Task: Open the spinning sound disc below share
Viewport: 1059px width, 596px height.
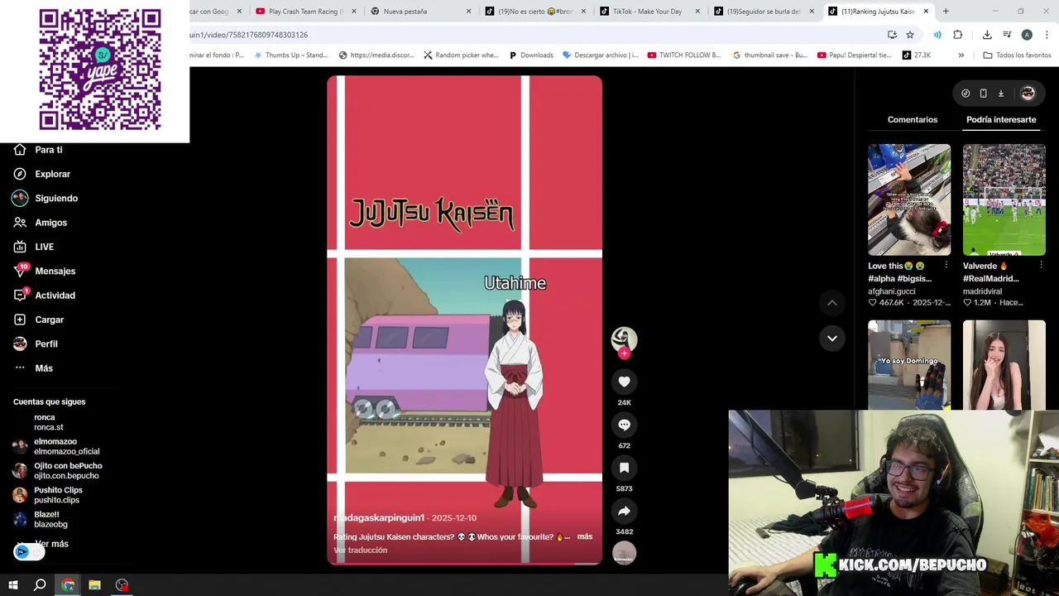Action: pyautogui.click(x=624, y=553)
